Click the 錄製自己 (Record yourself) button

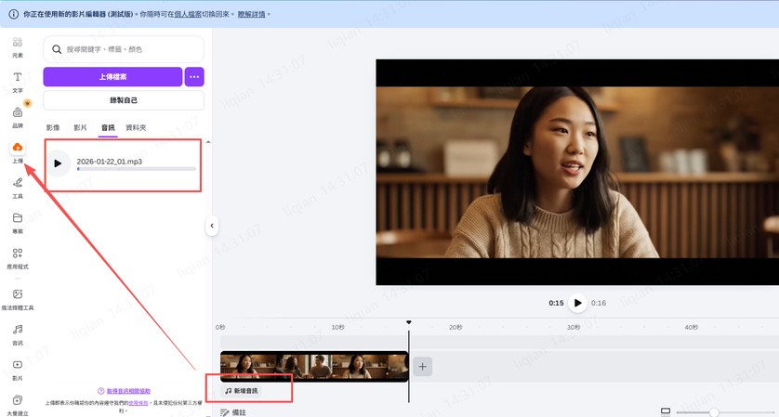124,100
